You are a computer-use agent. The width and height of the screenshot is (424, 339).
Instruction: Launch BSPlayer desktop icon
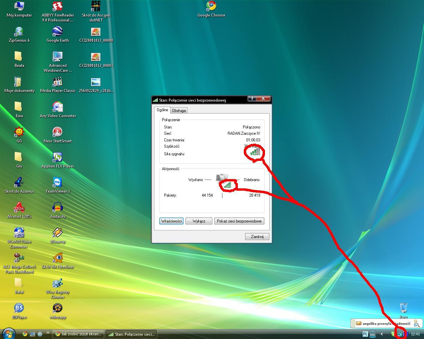(19, 311)
